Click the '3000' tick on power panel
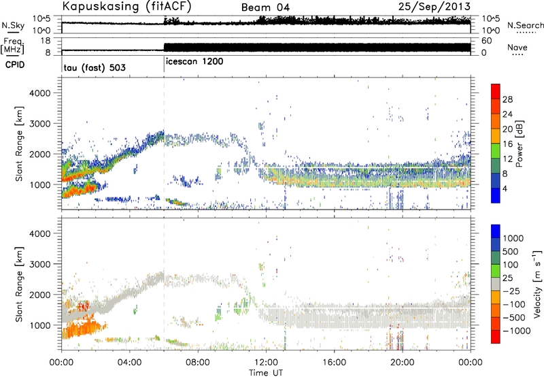Viewport: 544px width, 377px height. pyautogui.click(x=39, y=124)
